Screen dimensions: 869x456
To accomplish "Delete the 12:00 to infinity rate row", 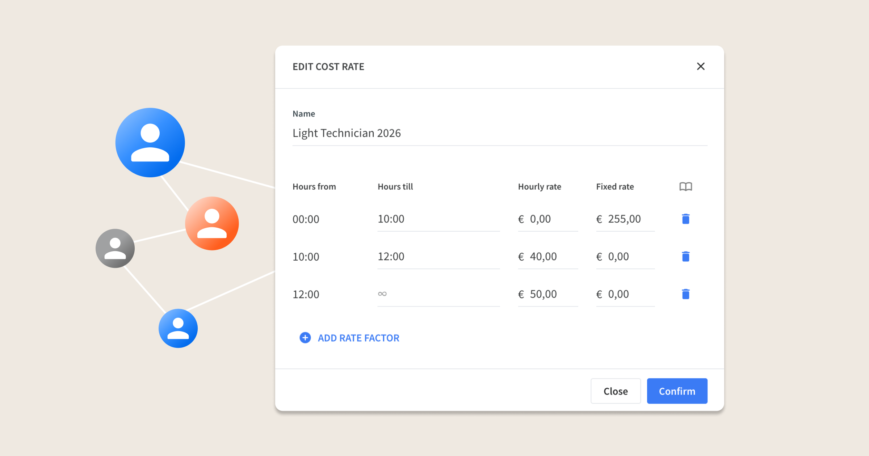I will click(x=685, y=294).
